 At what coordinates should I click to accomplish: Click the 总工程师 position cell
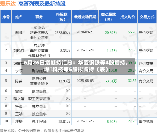point(39,122)
